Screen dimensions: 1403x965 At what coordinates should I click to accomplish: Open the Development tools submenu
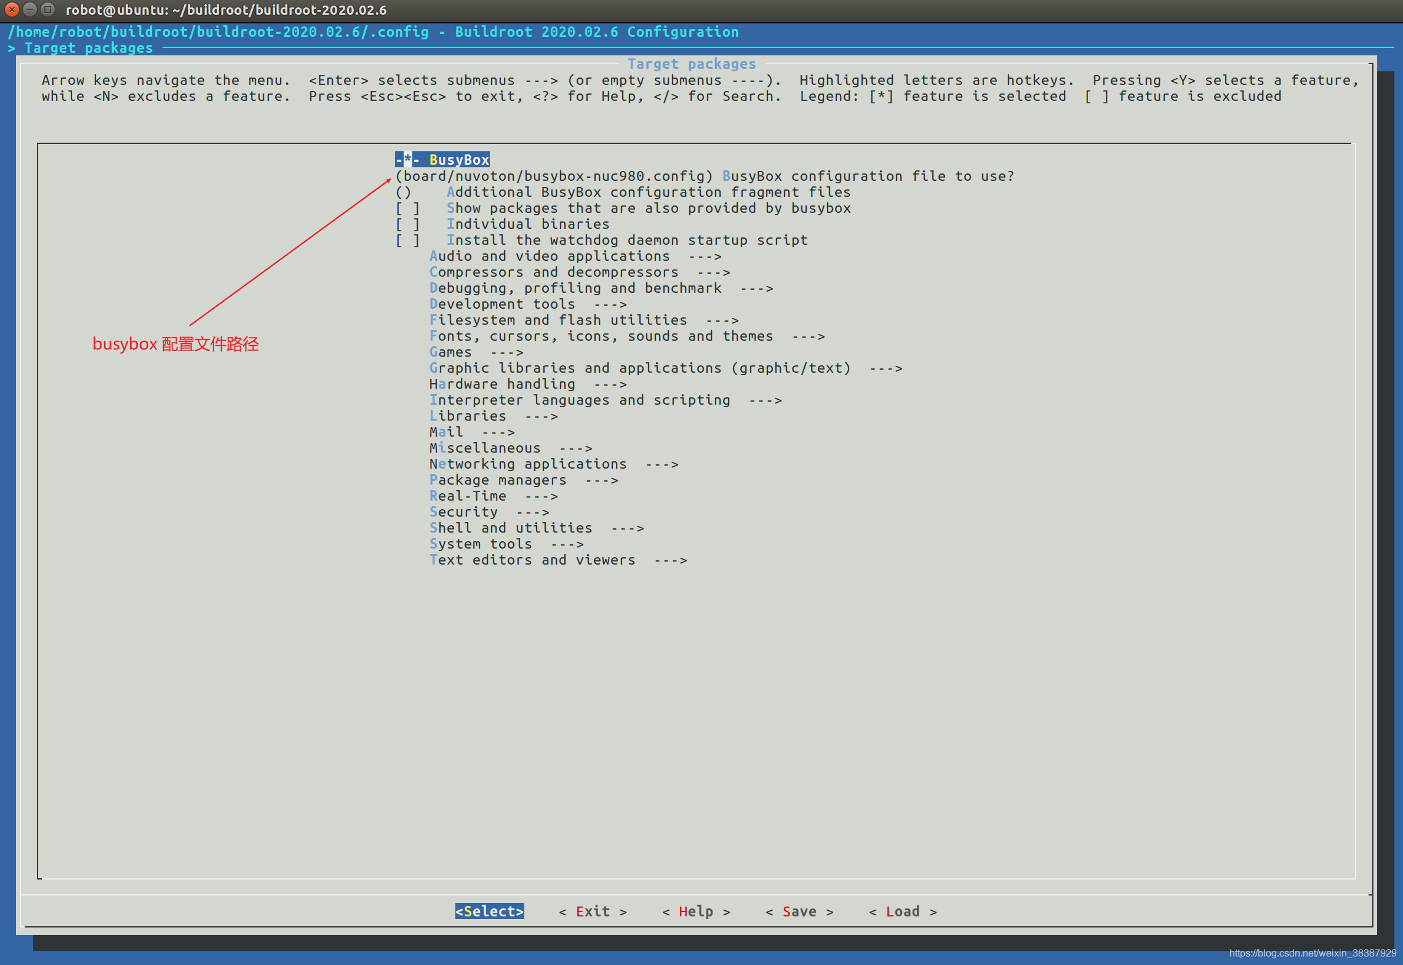click(528, 304)
